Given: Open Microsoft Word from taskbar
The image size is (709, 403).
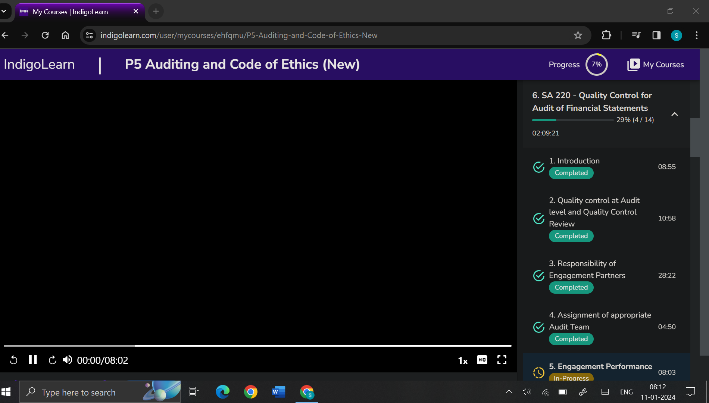Looking at the screenshot, I should tap(278, 392).
